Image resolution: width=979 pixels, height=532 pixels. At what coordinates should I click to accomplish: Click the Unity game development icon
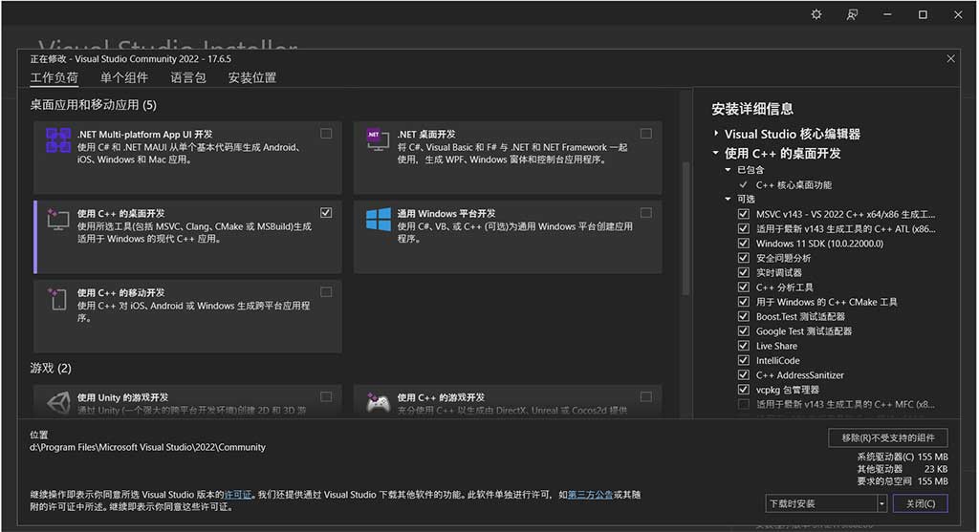pos(58,403)
